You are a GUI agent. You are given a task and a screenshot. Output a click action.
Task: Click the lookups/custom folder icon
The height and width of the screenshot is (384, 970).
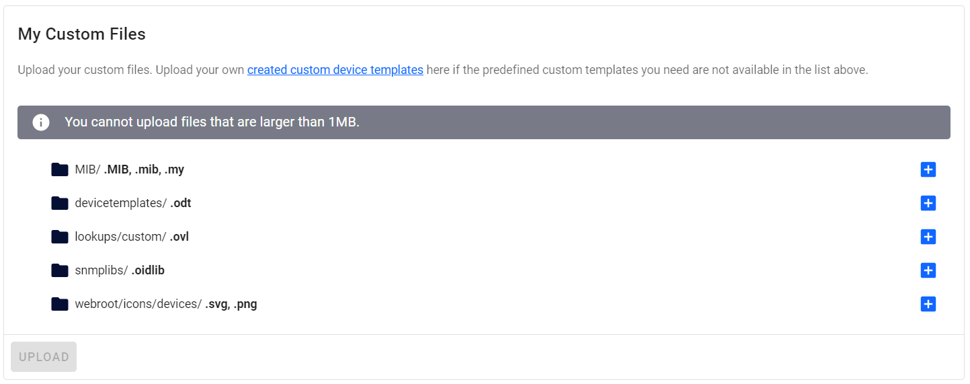60,237
